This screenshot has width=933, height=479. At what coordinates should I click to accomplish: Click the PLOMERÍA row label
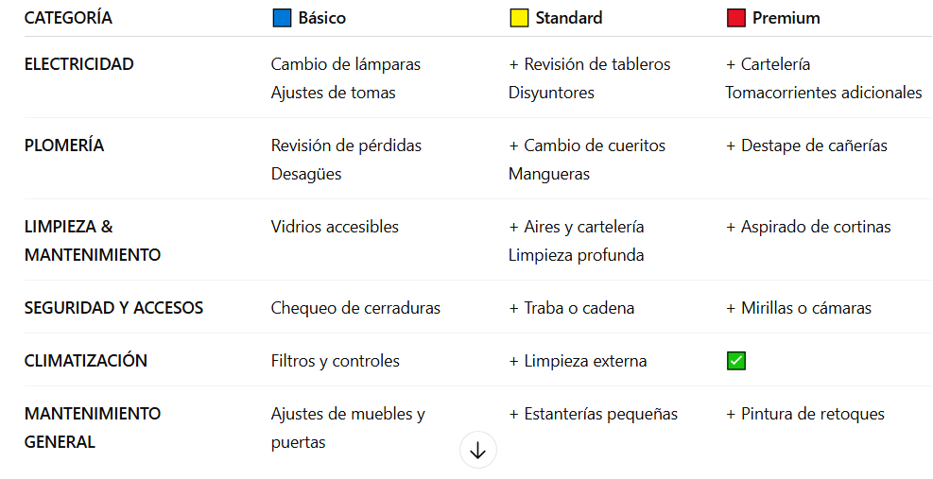pos(64,145)
